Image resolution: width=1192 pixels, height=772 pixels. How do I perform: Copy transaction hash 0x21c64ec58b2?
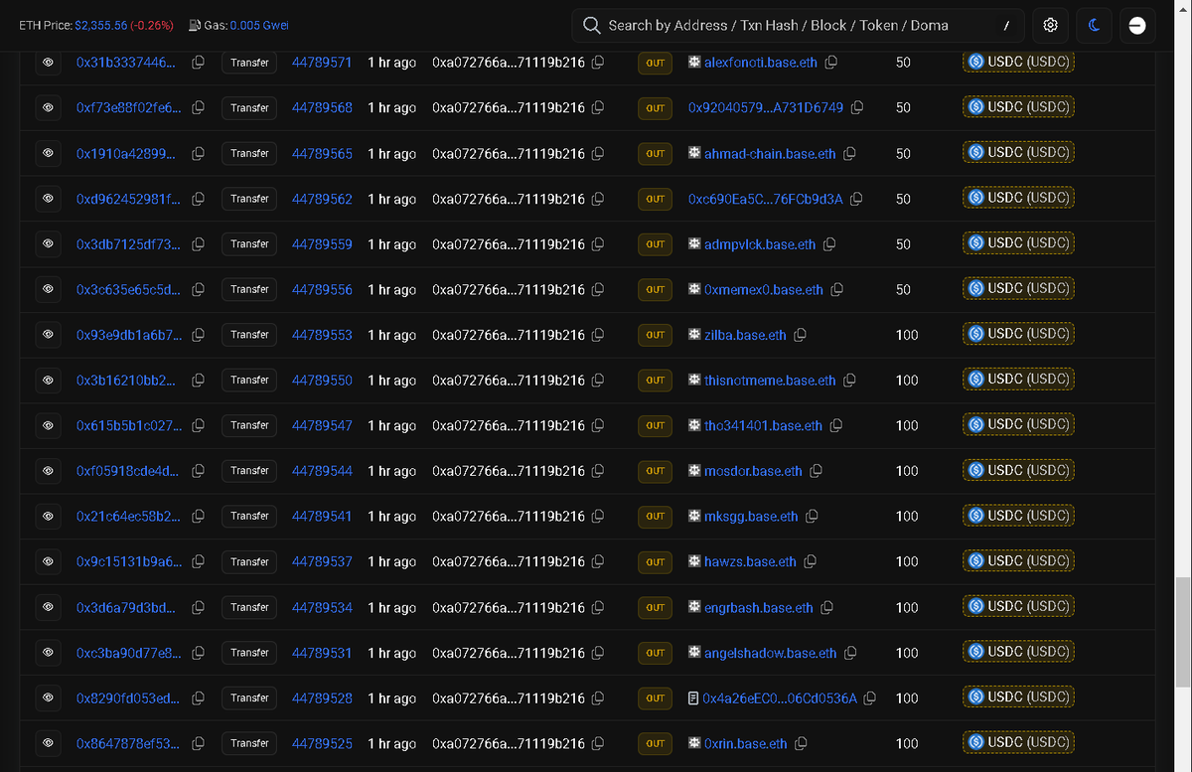pyautogui.click(x=199, y=517)
